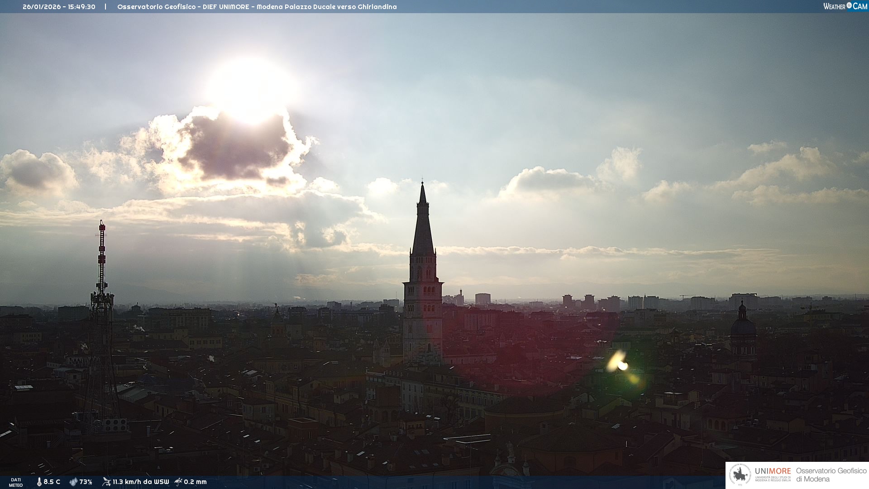Click the church dome on right
The image size is (869, 489).
pos(743,326)
